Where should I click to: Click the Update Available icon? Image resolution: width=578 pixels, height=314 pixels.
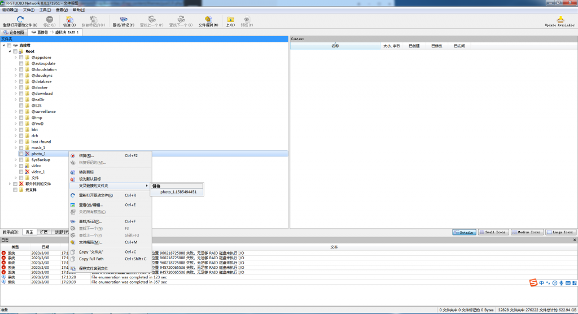[x=560, y=20]
